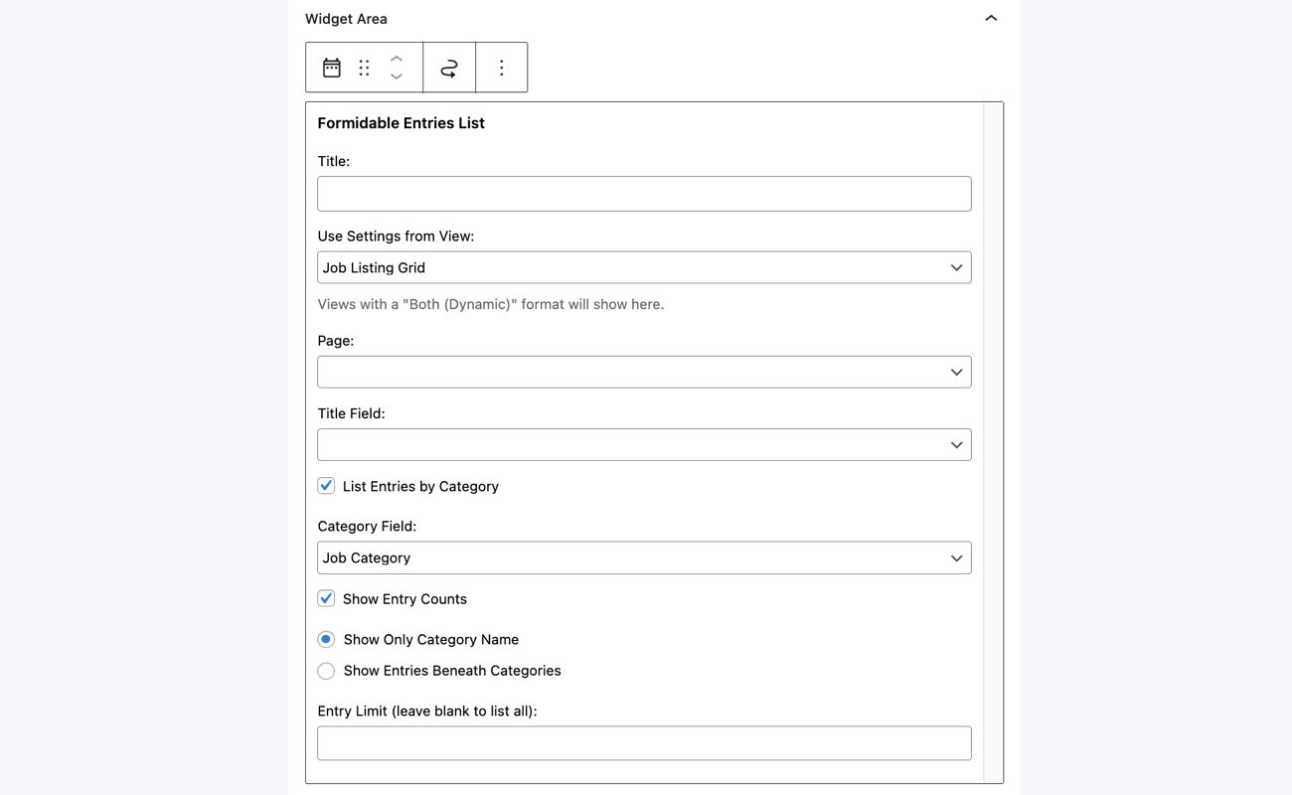This screenshot has width=1292, height=795.
Task: Click the "Widget Area" panel header
Action: coord(348,18)
